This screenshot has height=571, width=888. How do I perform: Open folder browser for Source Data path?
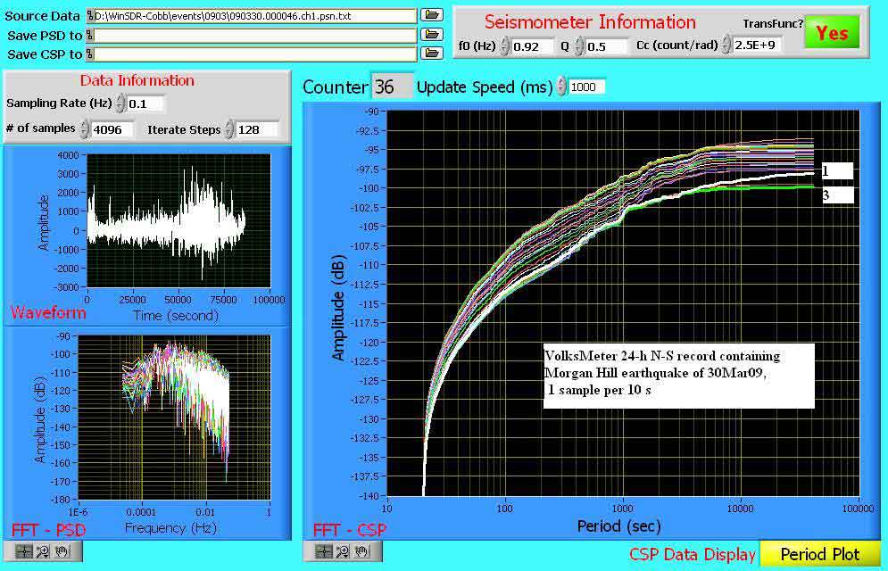432,15
